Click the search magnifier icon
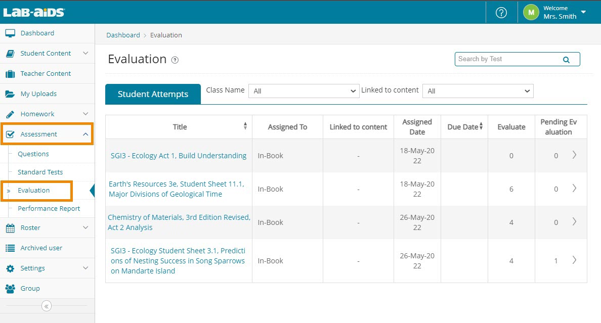This screenshot has width=601, height=323. coord(566,60)
